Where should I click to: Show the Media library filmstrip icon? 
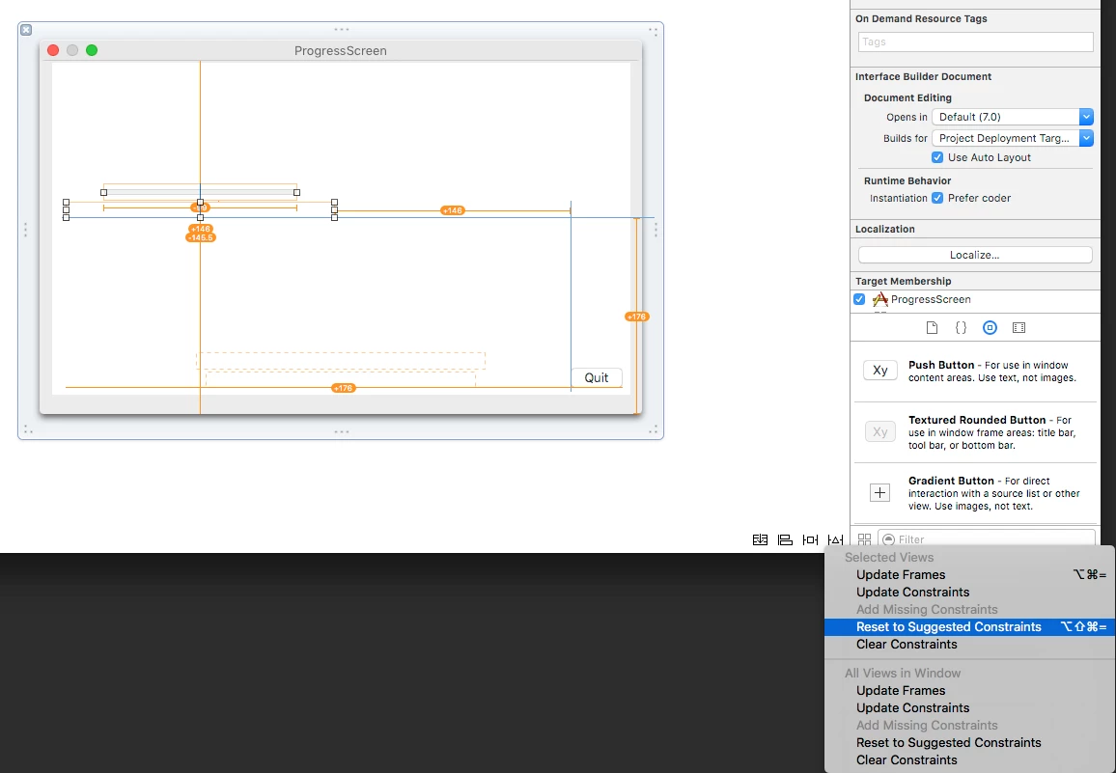[x=1019, y=327]
